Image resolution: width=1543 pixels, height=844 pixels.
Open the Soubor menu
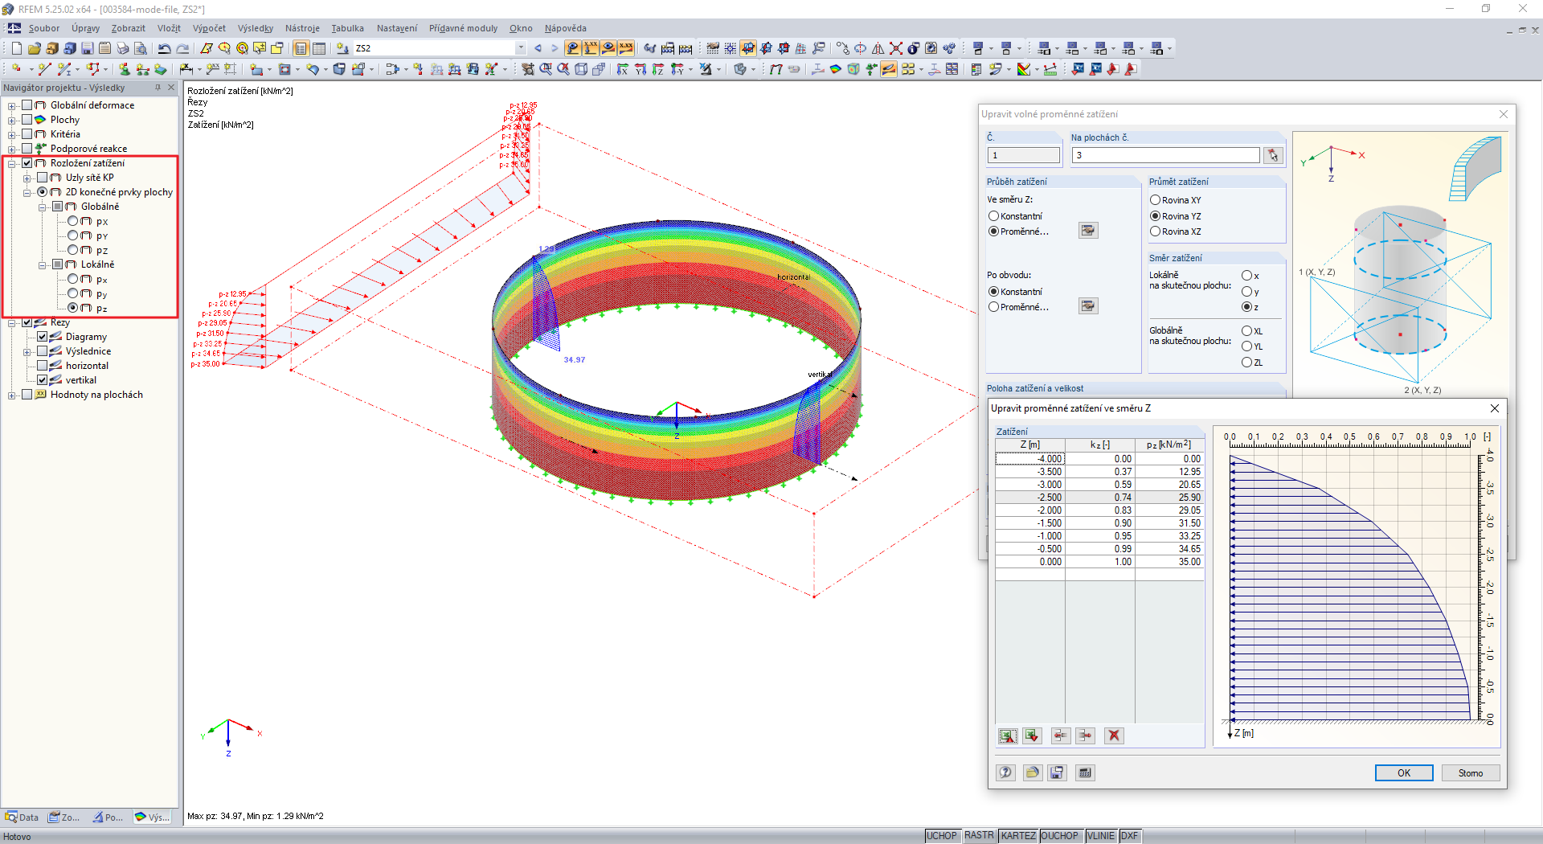point(44,28)
